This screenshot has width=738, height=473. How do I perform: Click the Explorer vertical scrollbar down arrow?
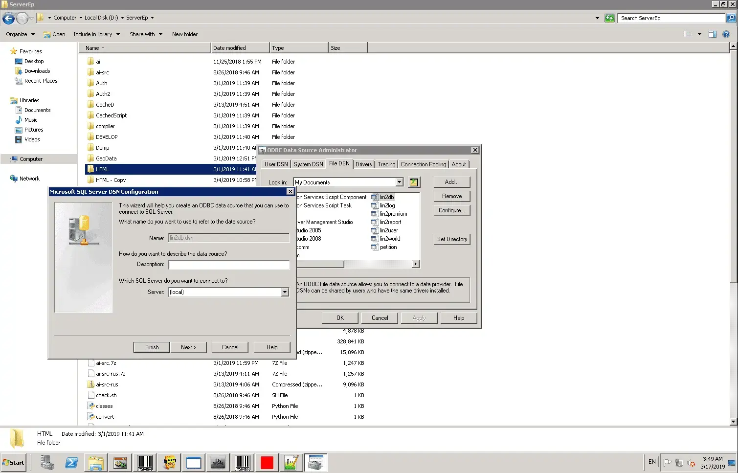(x=733, y=421)
